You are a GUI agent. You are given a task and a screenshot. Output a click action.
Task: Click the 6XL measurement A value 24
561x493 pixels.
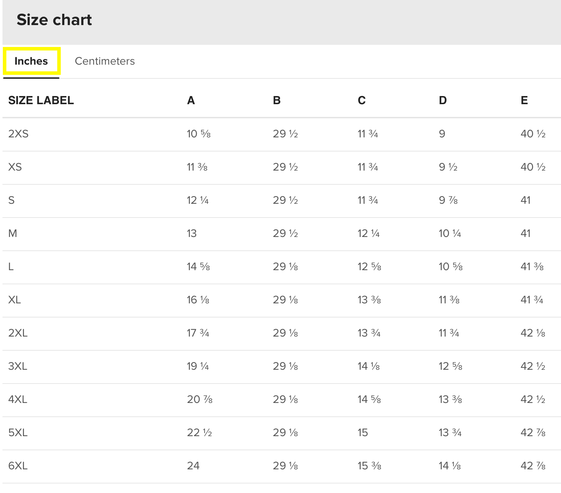pos(193,466)
